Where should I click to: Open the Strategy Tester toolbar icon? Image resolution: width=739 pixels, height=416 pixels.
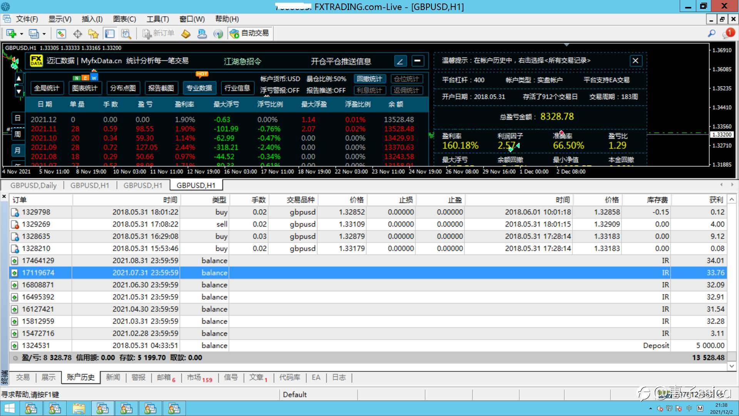[126, 34]
